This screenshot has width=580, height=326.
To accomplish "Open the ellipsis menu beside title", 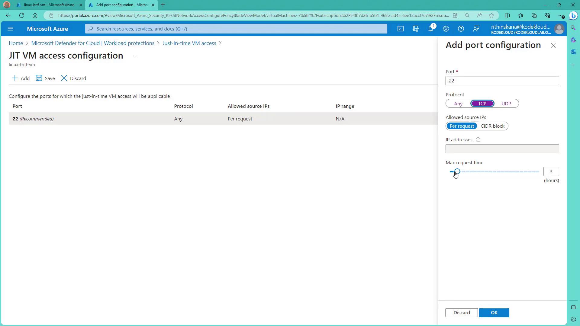I will click(x=135, y=56).
